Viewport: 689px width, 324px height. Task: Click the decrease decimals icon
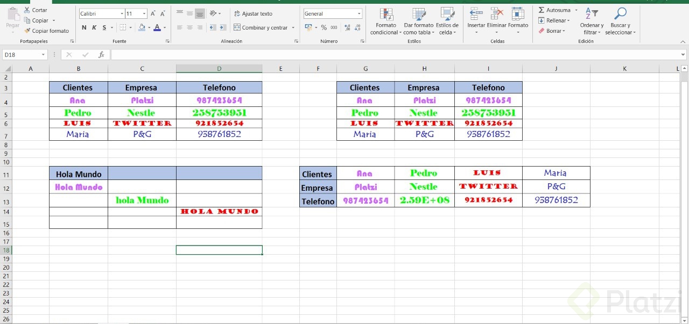point(357,27)
